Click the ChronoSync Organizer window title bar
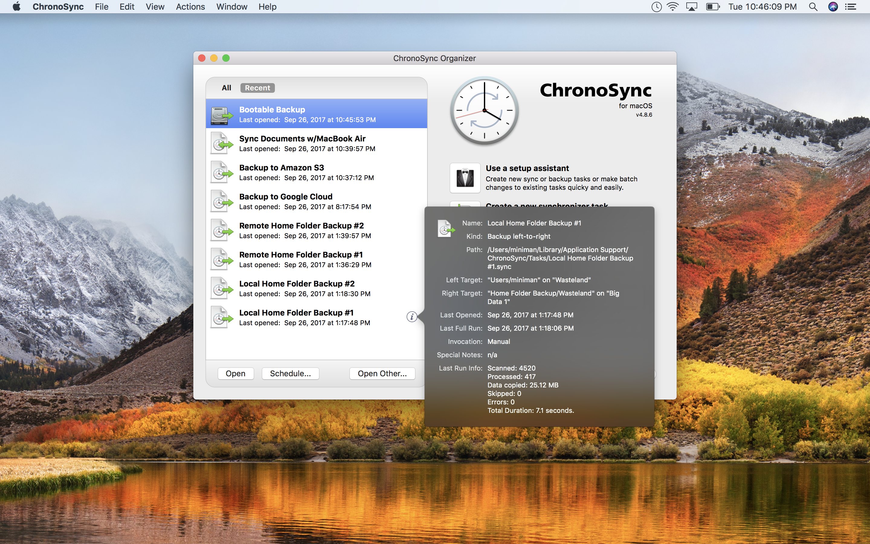Image resolution: width=870 pixels, height=544 pixels. coord(434,58)
